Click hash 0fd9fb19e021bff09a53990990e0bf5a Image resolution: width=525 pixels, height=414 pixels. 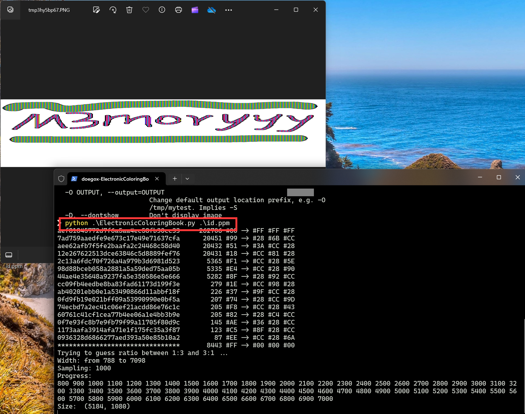tap(119, 299)
